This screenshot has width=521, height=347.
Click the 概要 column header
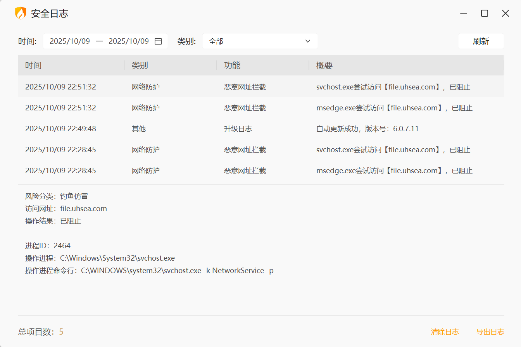click(324, 65)
